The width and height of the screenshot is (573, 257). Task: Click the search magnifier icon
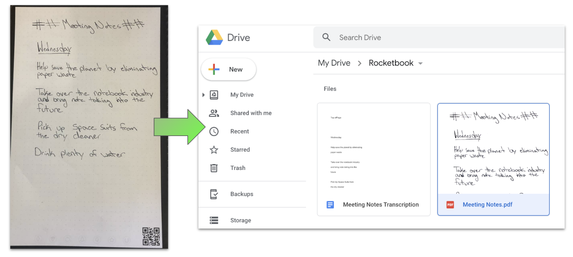[x=326, y=37]
